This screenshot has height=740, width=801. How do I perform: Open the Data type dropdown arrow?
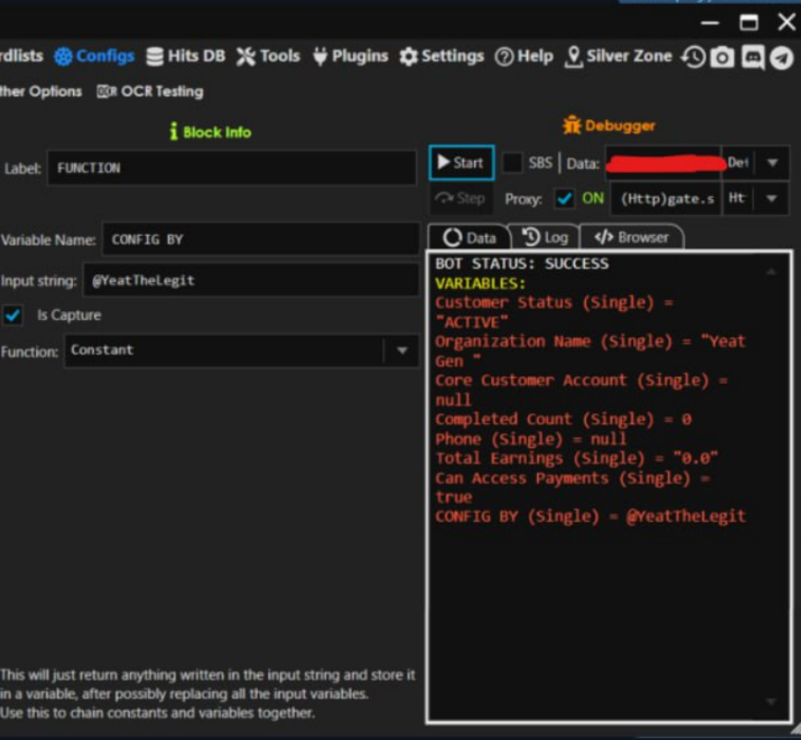tap(773, 163)
